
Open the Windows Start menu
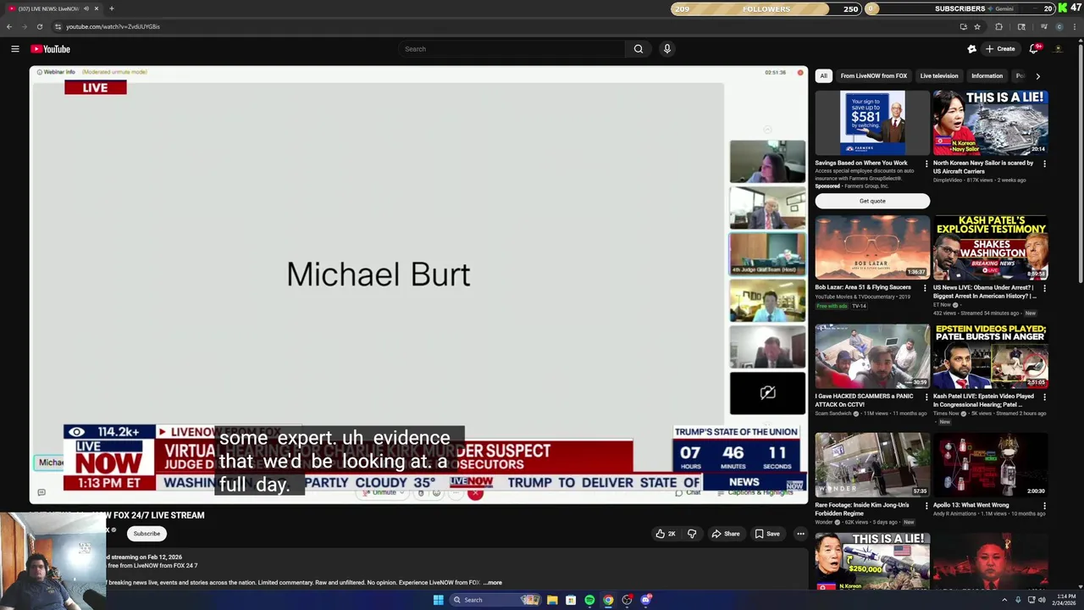point(438,600)
